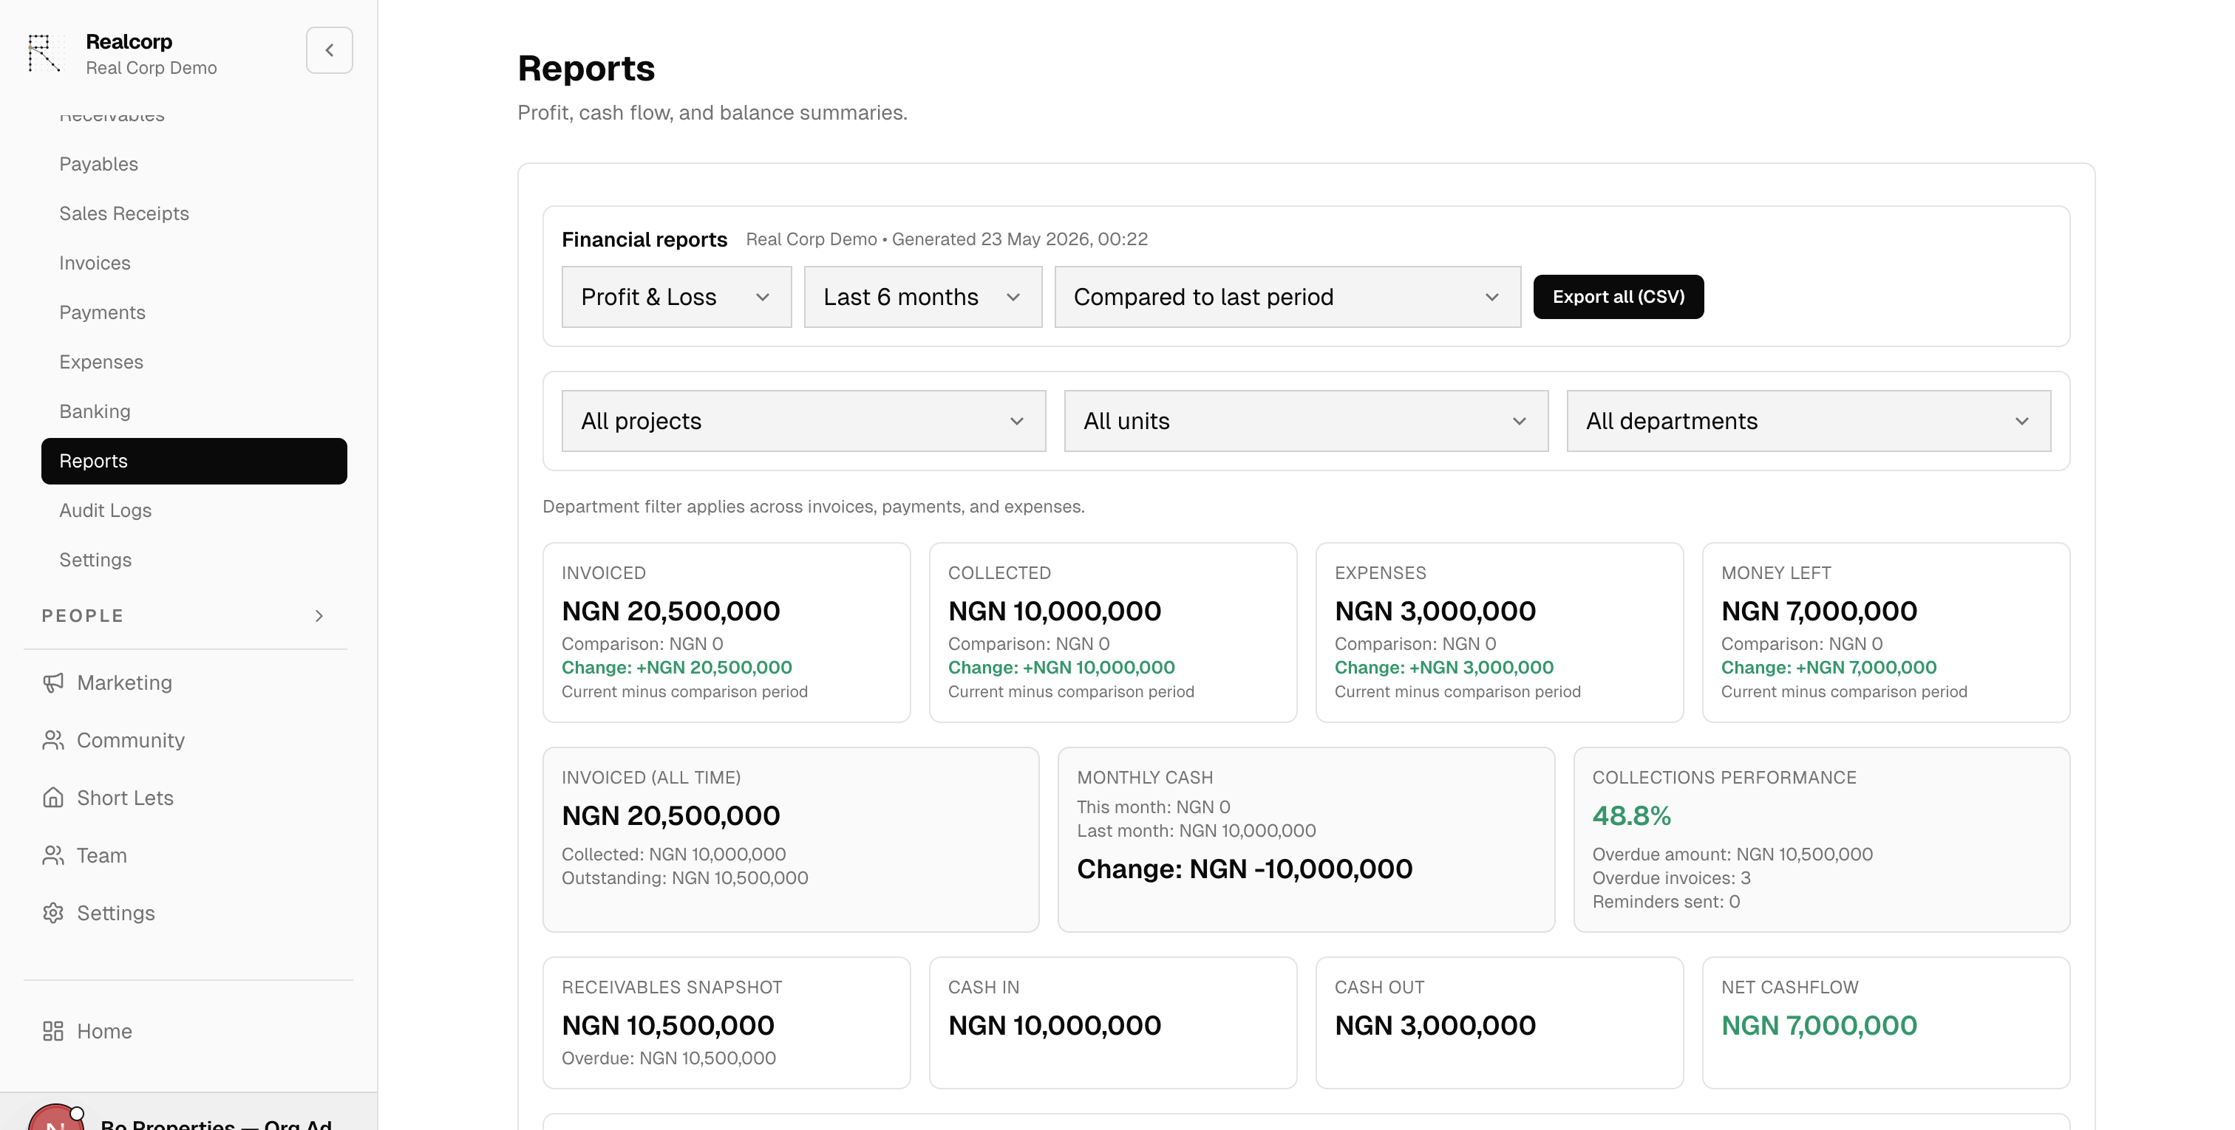Click the Home grid icon
This screenshot has width=2235, height=1130.
point(53,1031)
